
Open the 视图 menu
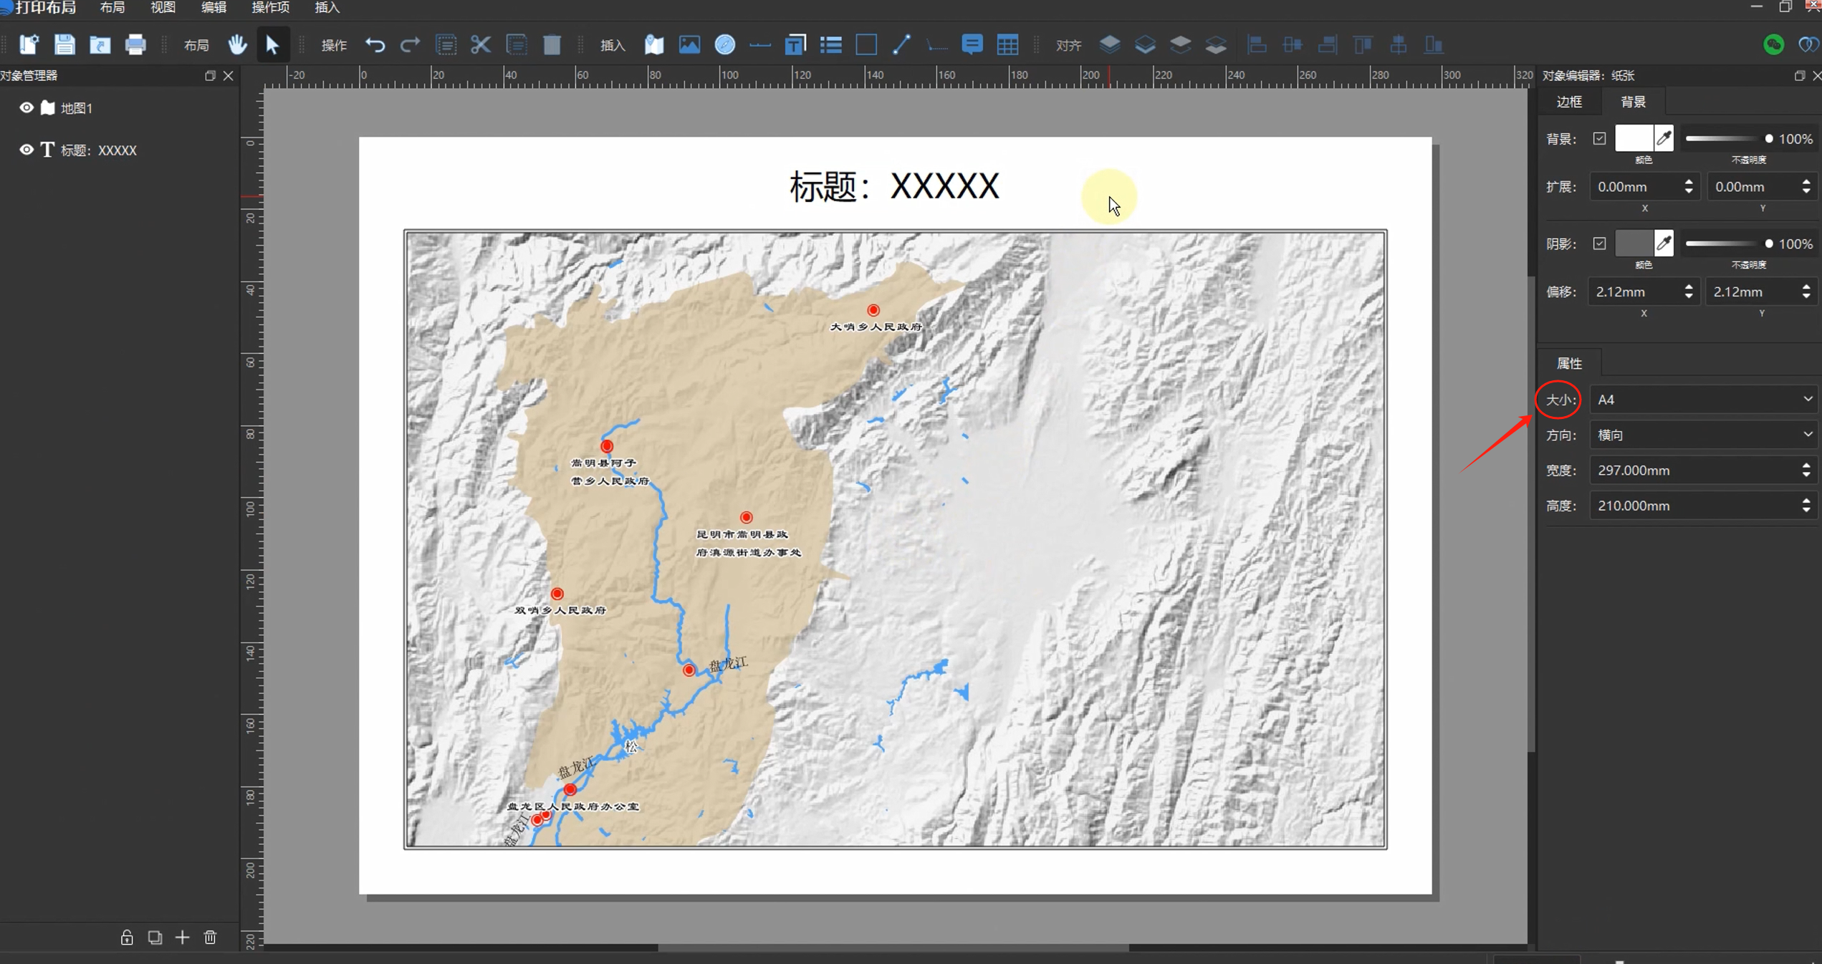point(163,8)
